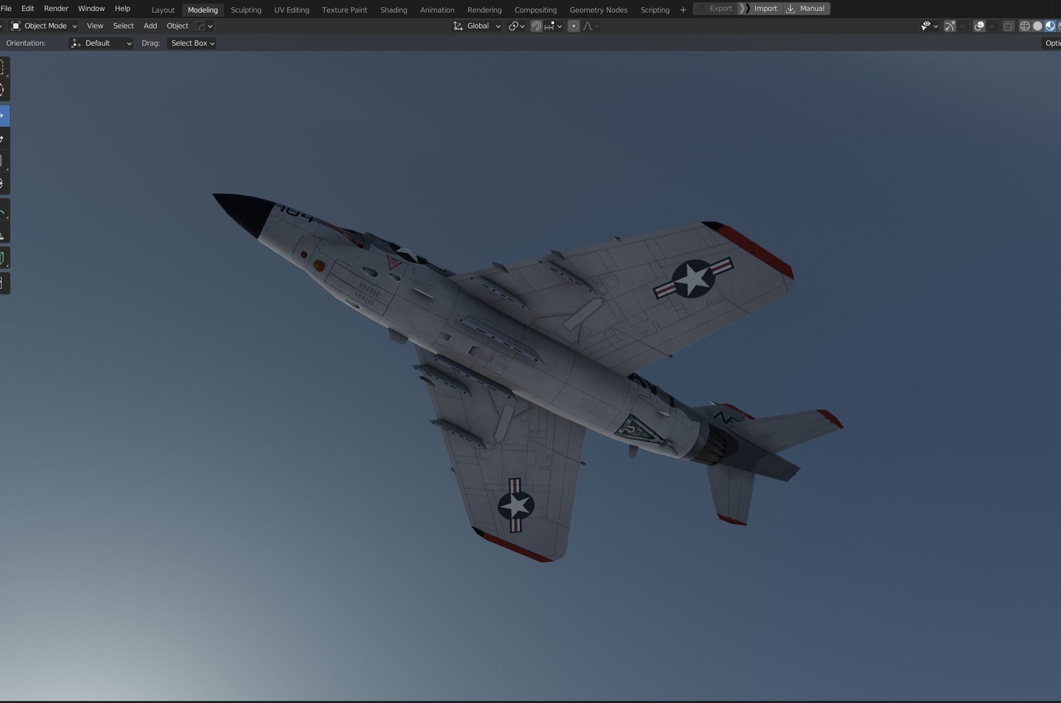Open the viewport Select menu

click(x=123, y=26)
